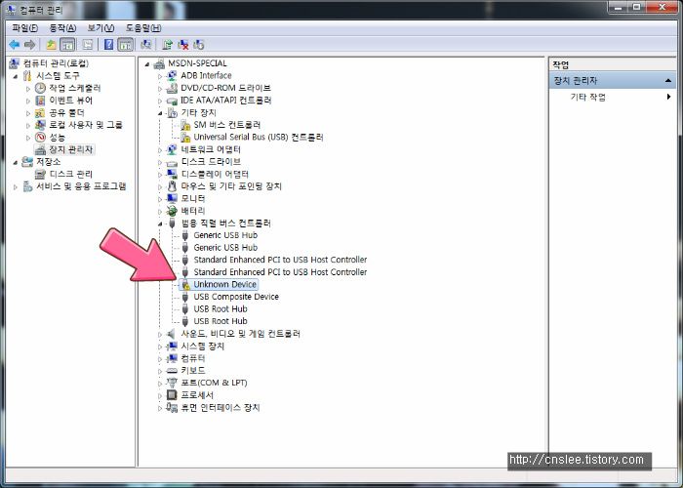Toggle the action pane toolbar icon

(x=126, y=45)
